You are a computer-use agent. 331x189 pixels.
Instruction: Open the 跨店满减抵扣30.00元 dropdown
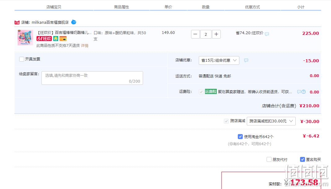[x=271, y=121]
